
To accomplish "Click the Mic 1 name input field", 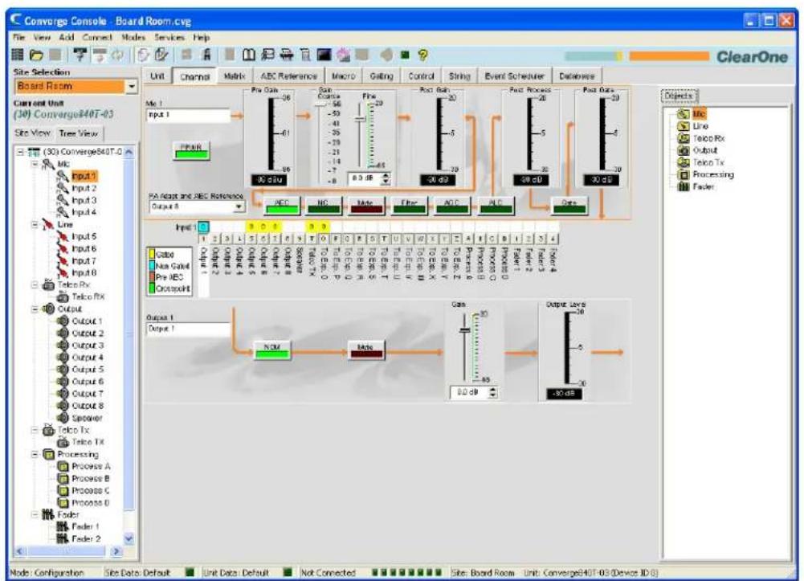I will tap(188, 116).
